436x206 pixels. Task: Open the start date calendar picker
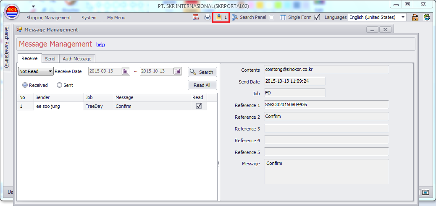click(126, 71)
